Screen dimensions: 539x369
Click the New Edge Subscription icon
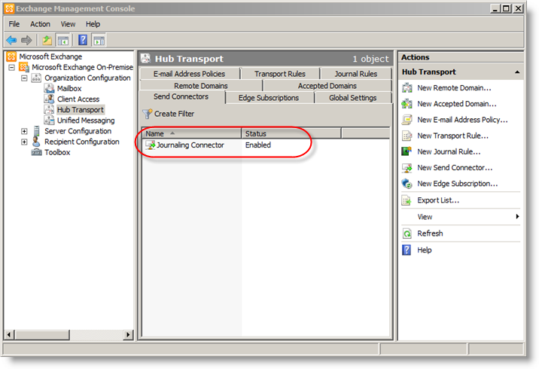pos(407,184)
